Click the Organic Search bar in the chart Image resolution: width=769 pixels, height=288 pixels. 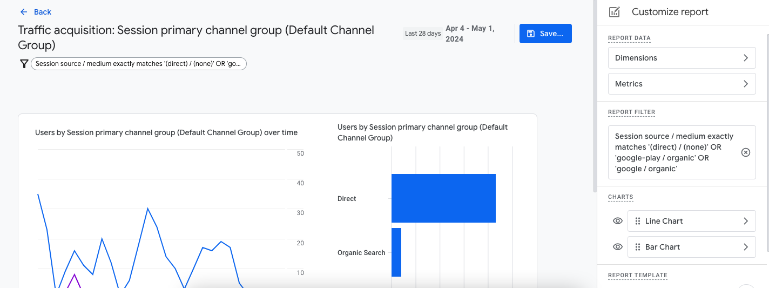point(396,252)
